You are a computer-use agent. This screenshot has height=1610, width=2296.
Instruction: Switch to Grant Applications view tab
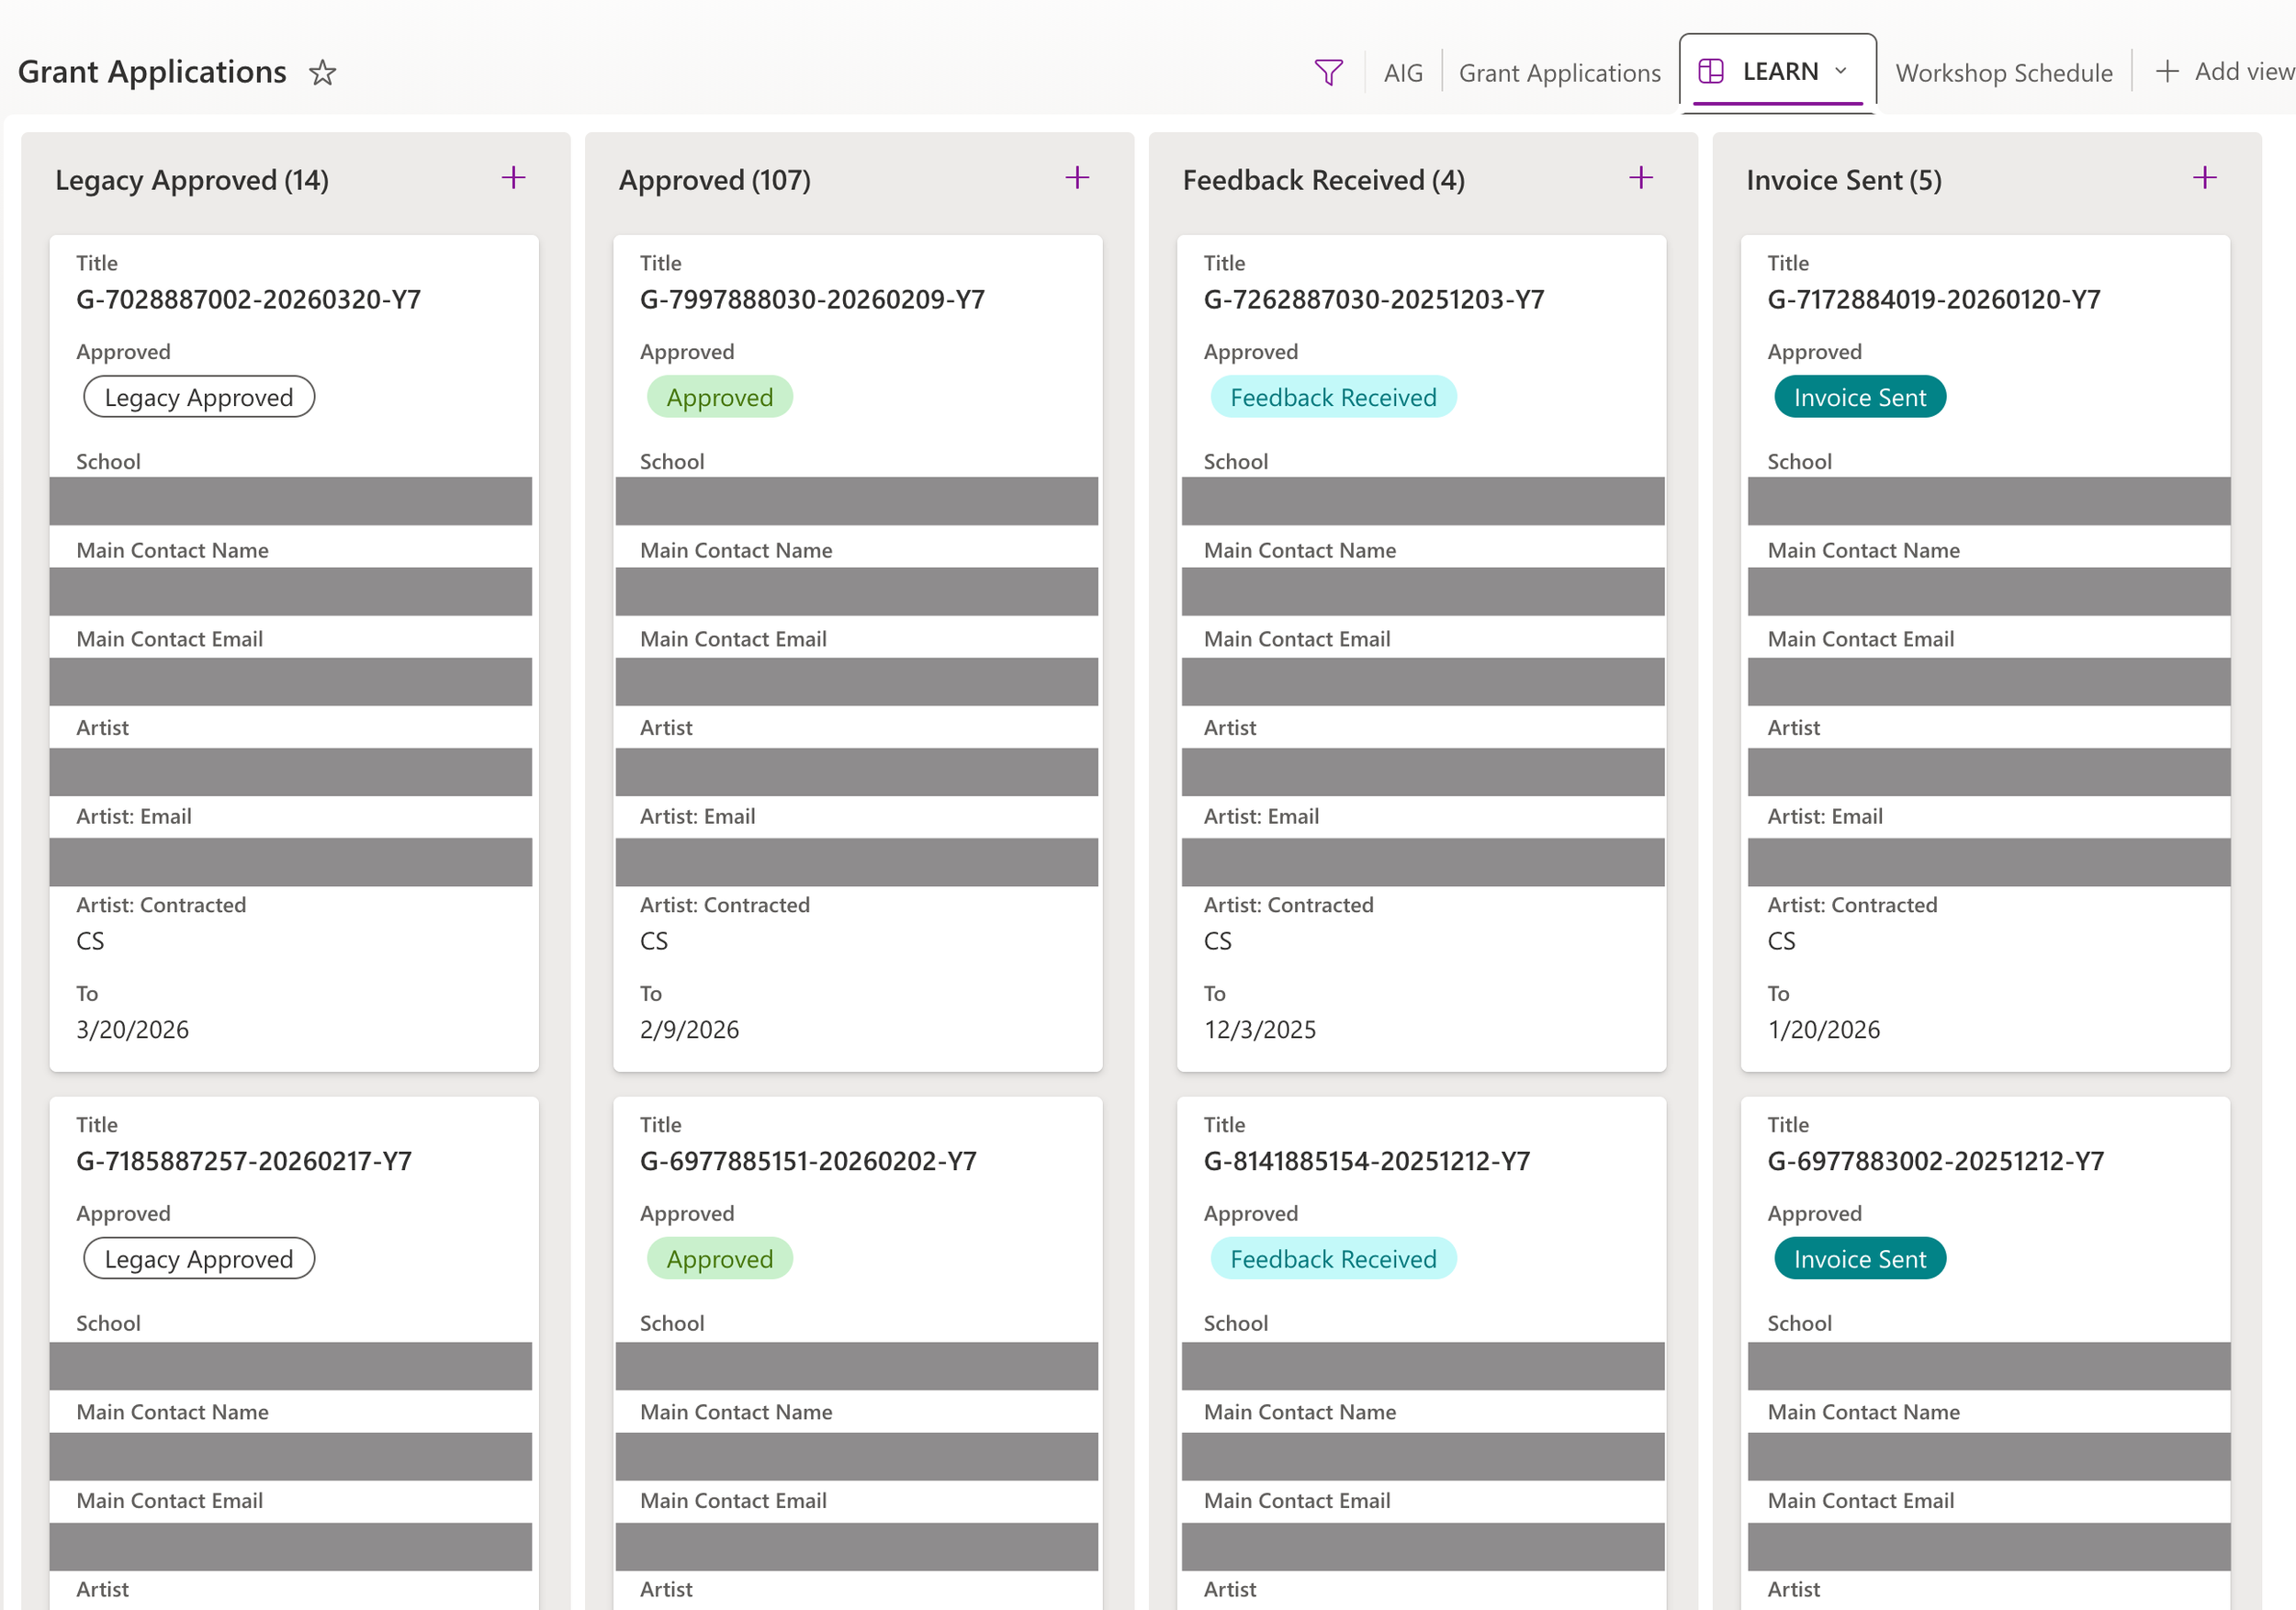pos(1559,73)
